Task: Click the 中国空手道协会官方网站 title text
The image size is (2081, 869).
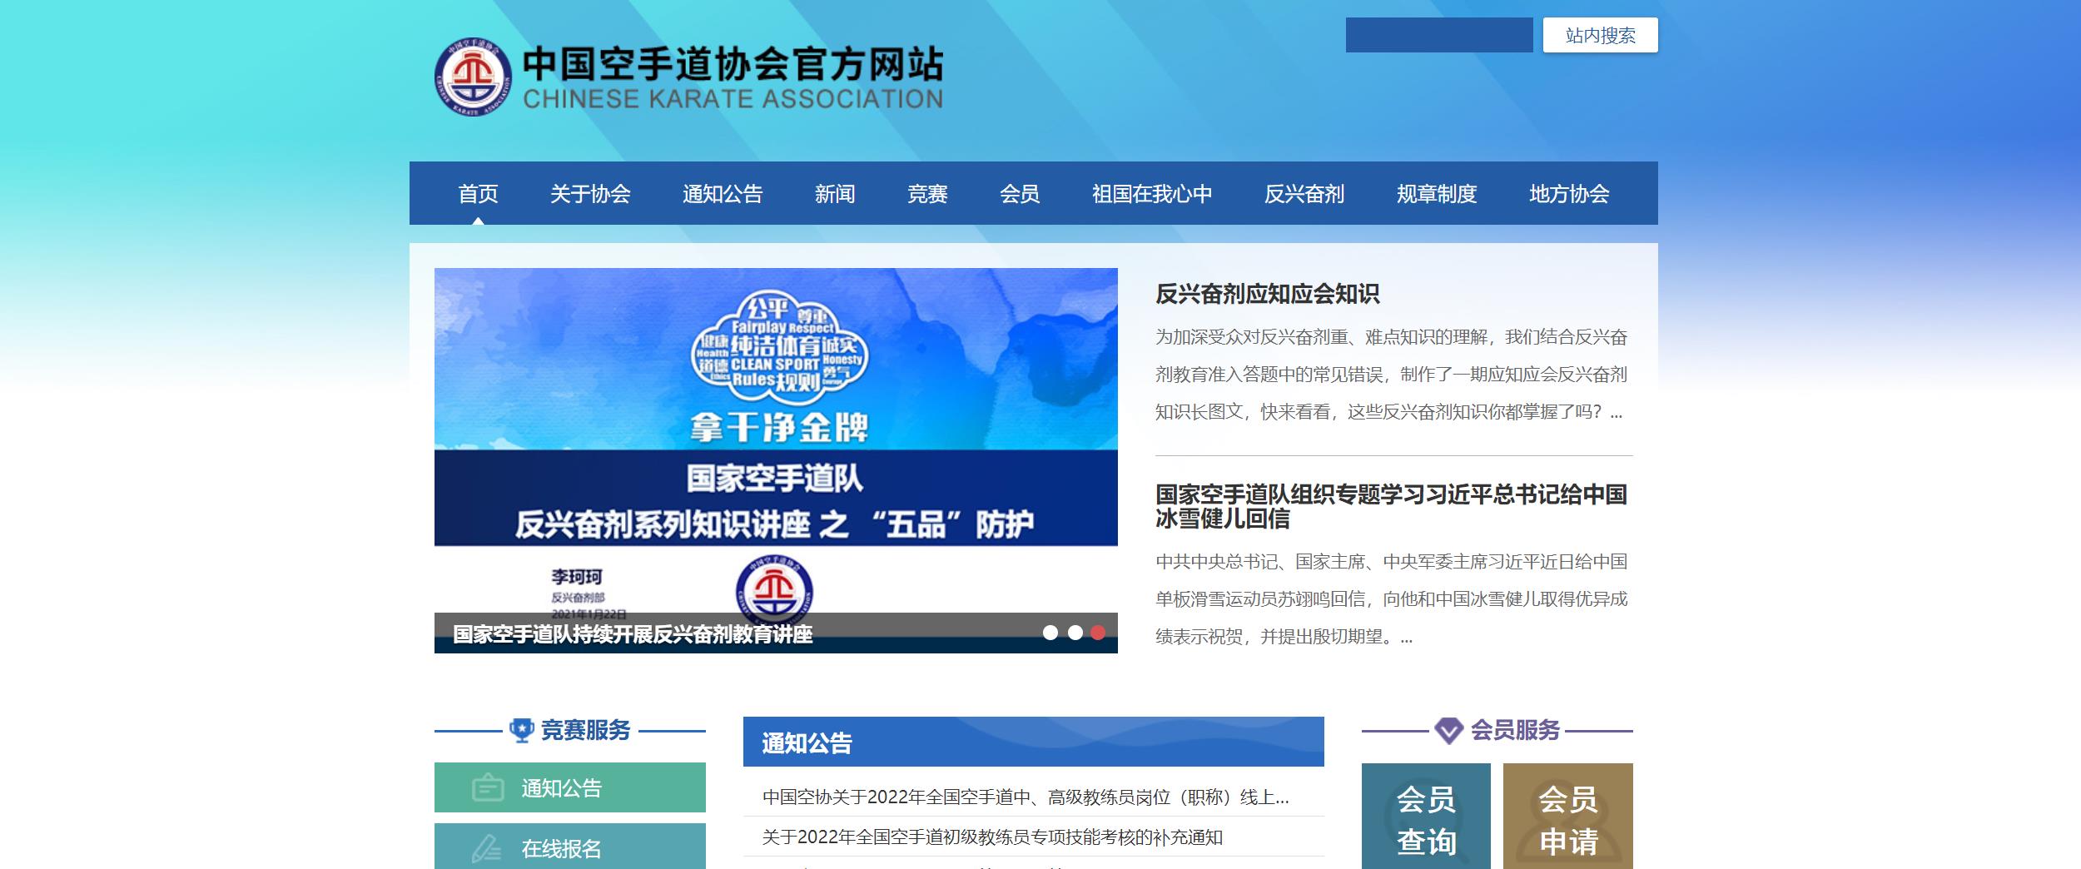Action: (733, 63)
